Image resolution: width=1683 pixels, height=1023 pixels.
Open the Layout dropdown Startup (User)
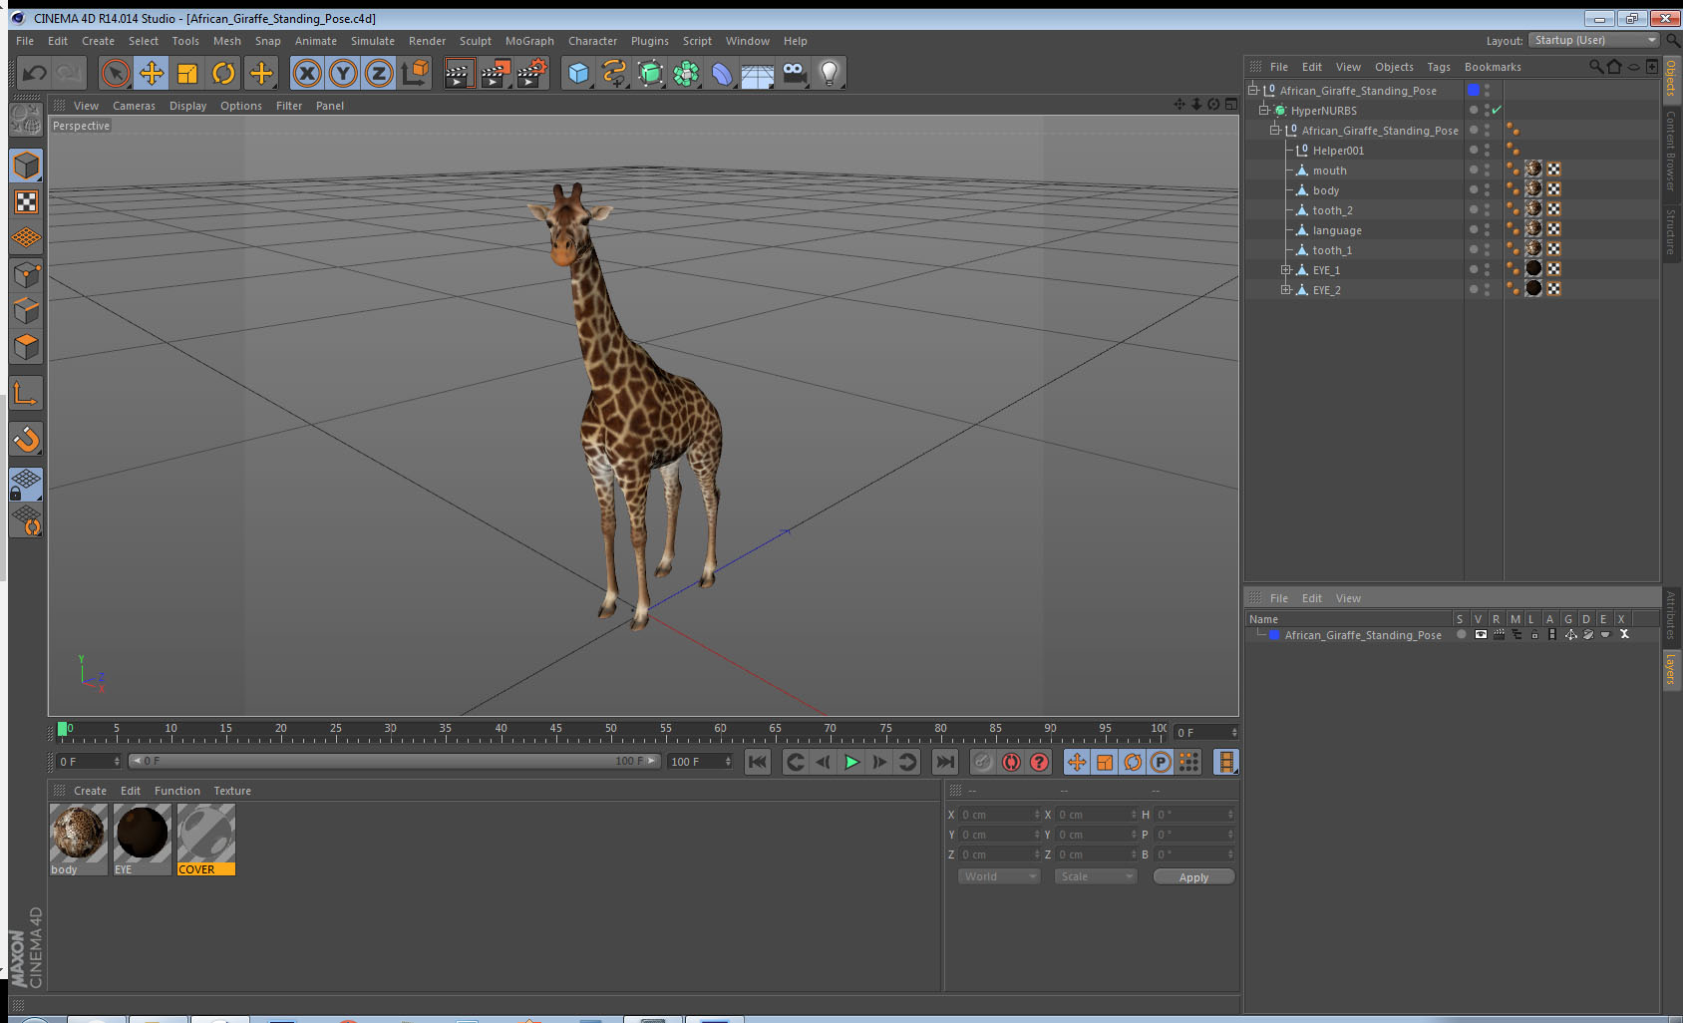1595,40
